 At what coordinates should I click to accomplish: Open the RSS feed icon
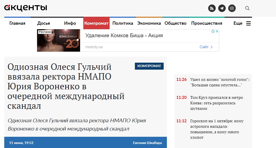coord(212,8)
